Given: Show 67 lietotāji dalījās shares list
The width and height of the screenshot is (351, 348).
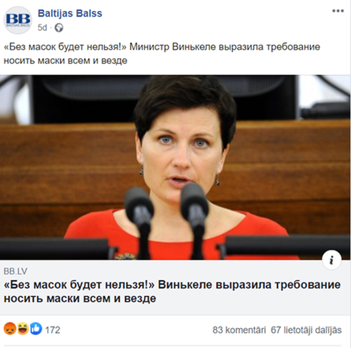Looking at the screenshot, I should click(306, 330).
